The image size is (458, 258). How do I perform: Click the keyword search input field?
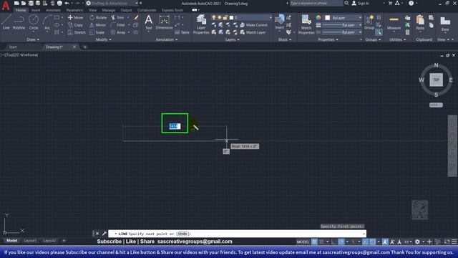316,3
